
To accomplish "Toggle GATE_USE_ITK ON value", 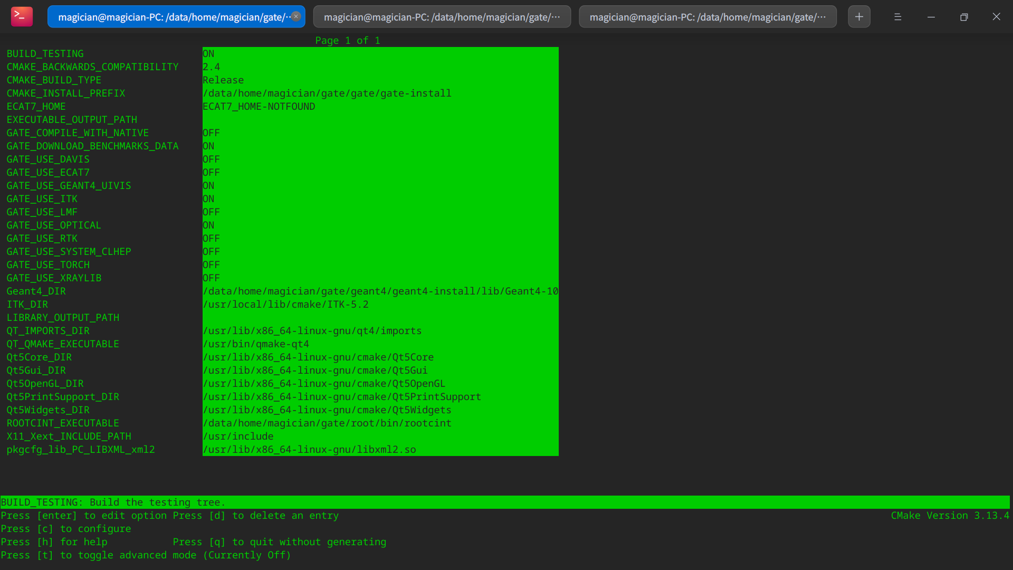I will (208, 199).
